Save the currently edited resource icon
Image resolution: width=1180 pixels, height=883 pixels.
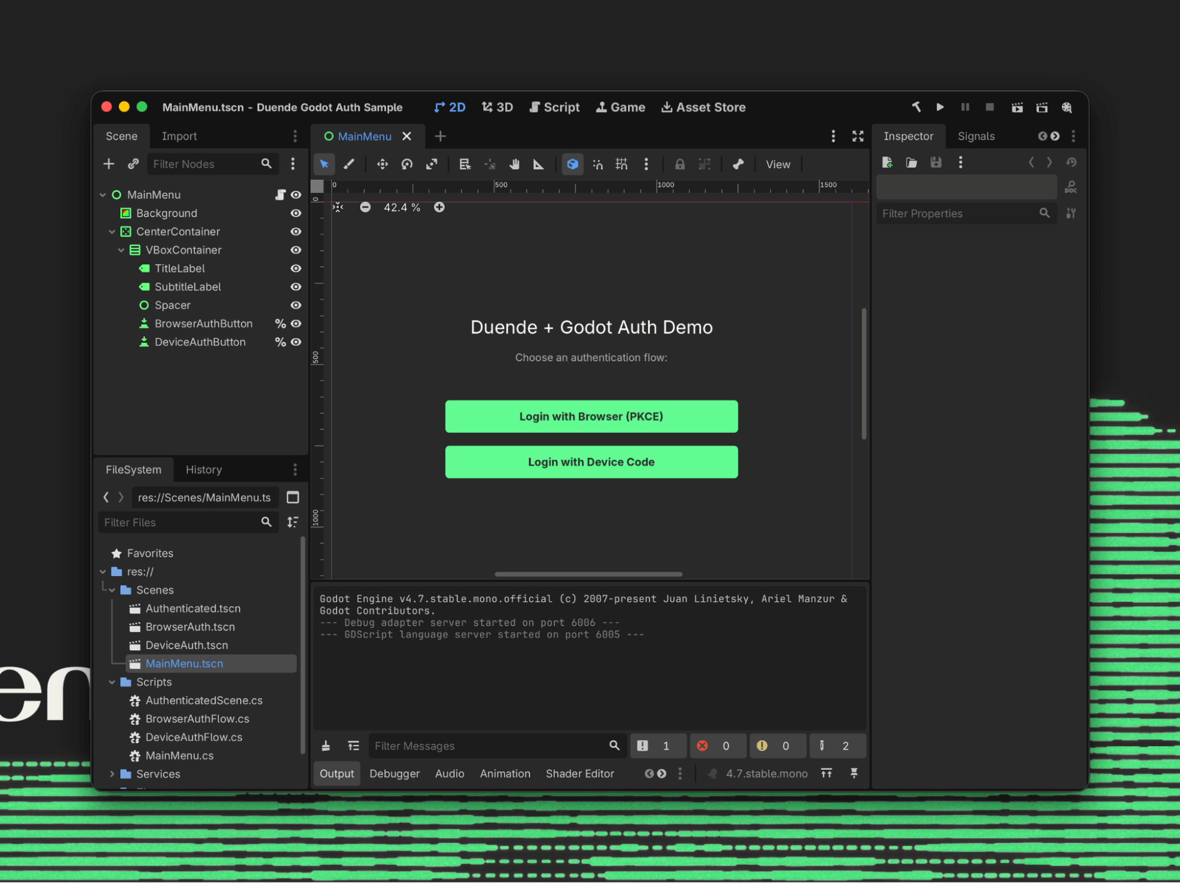coord(936,162)
